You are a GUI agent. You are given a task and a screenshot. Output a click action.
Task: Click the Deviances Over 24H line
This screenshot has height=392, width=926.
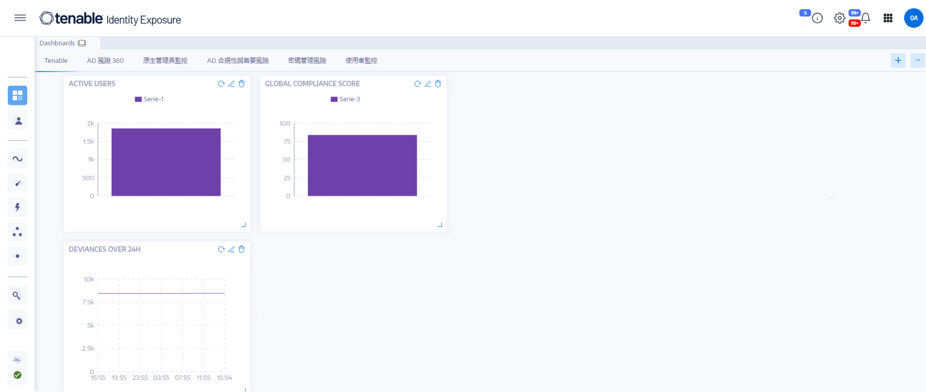point(161,293)
